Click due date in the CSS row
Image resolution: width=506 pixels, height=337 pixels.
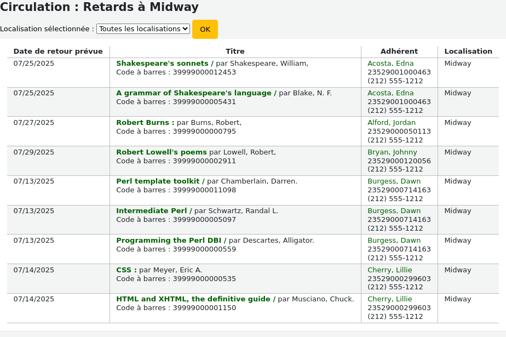coord(34,270)
